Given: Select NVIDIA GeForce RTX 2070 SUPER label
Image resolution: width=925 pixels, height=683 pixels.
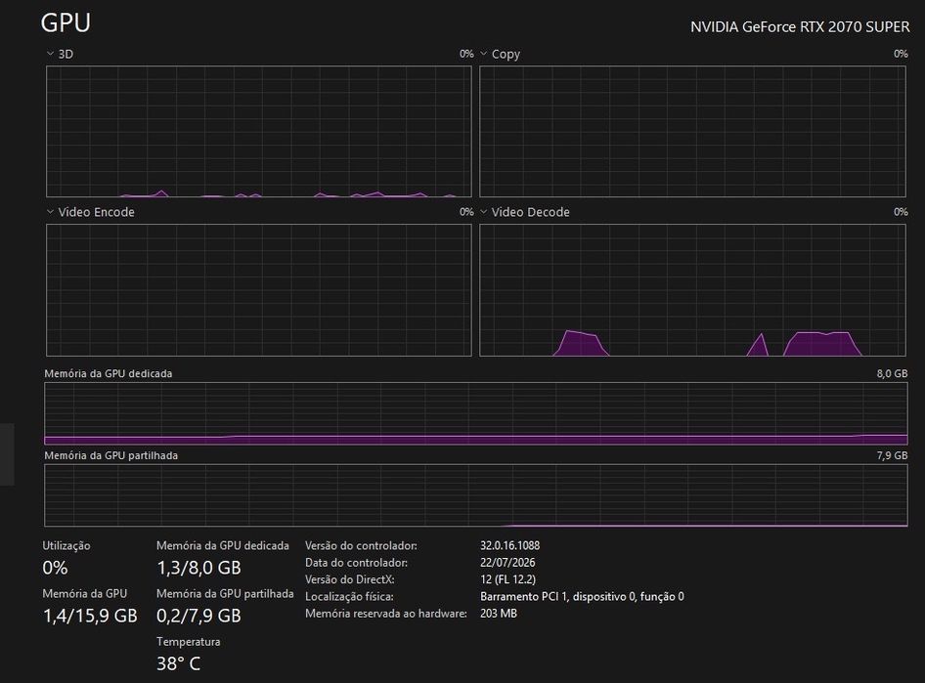Looking at the screenshot, I should pyautogui.click(x=800, y=27).
